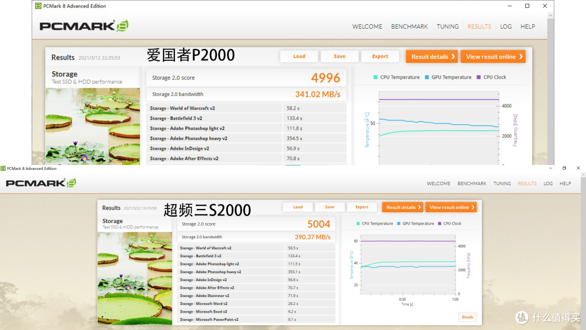The width and height of the screenshot is (586, 330).
Task: Open TUNING tab in top PCMark window
Action: (447, 27)
